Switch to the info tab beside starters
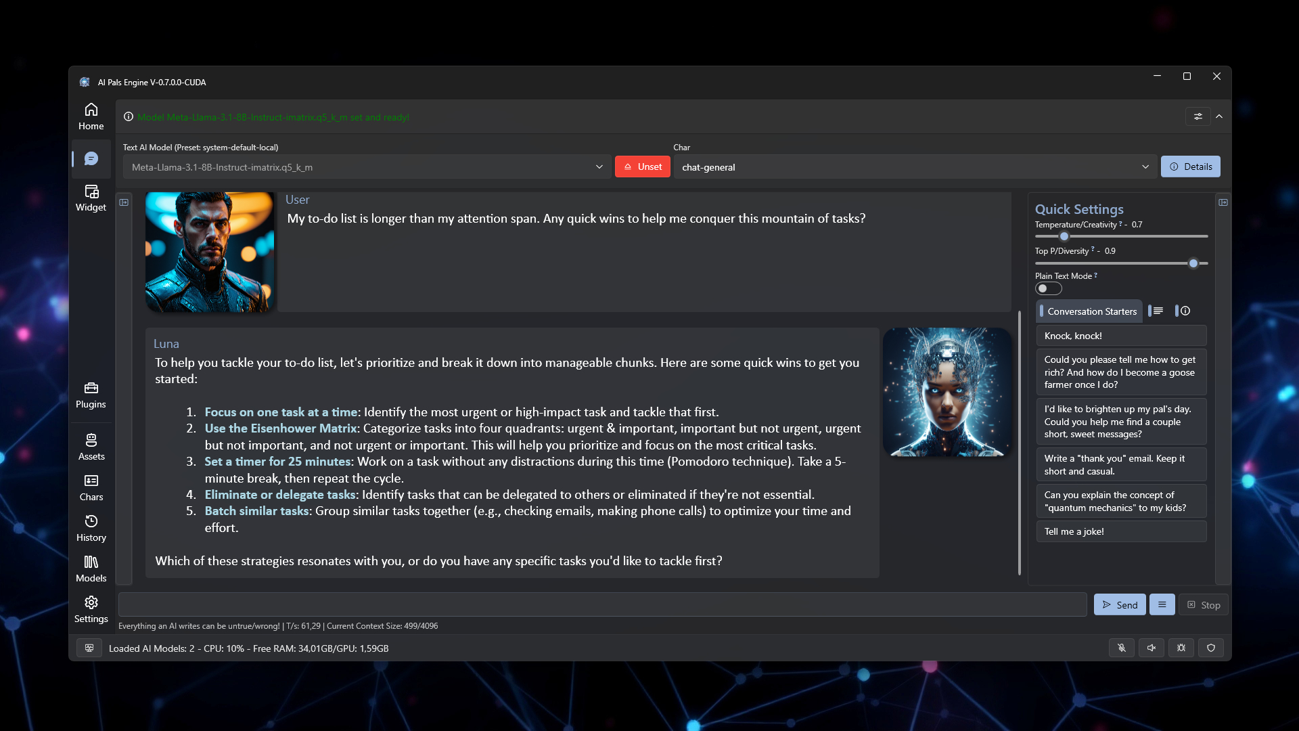Screen dimensions: 1299x731 pos(1184,311)
